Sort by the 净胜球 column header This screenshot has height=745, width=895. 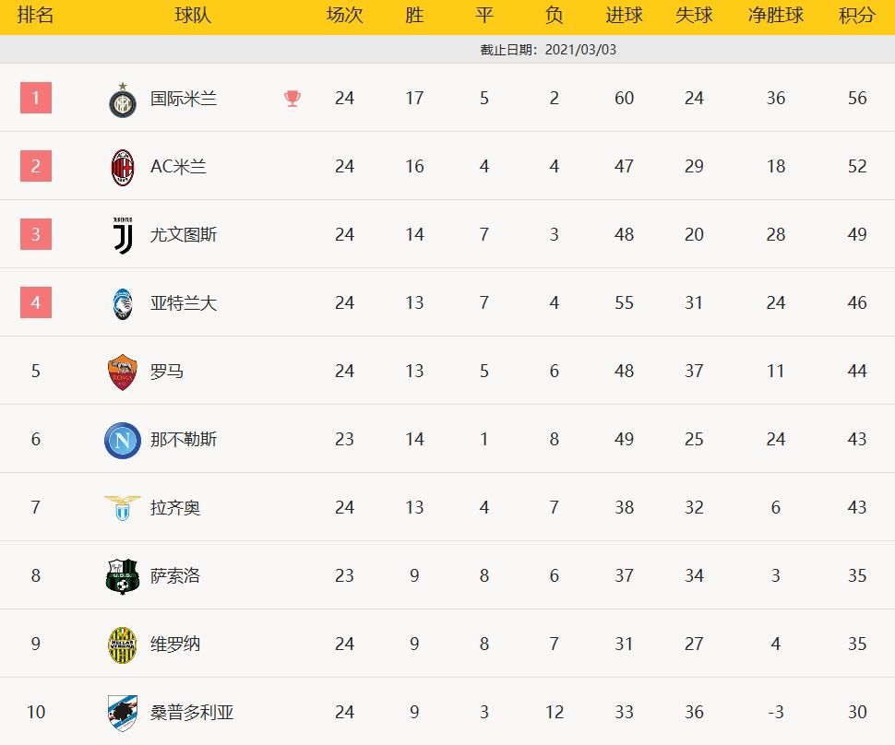pos(775,16)
